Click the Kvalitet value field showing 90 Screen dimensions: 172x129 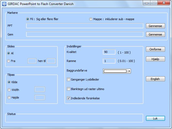[109, 52]
